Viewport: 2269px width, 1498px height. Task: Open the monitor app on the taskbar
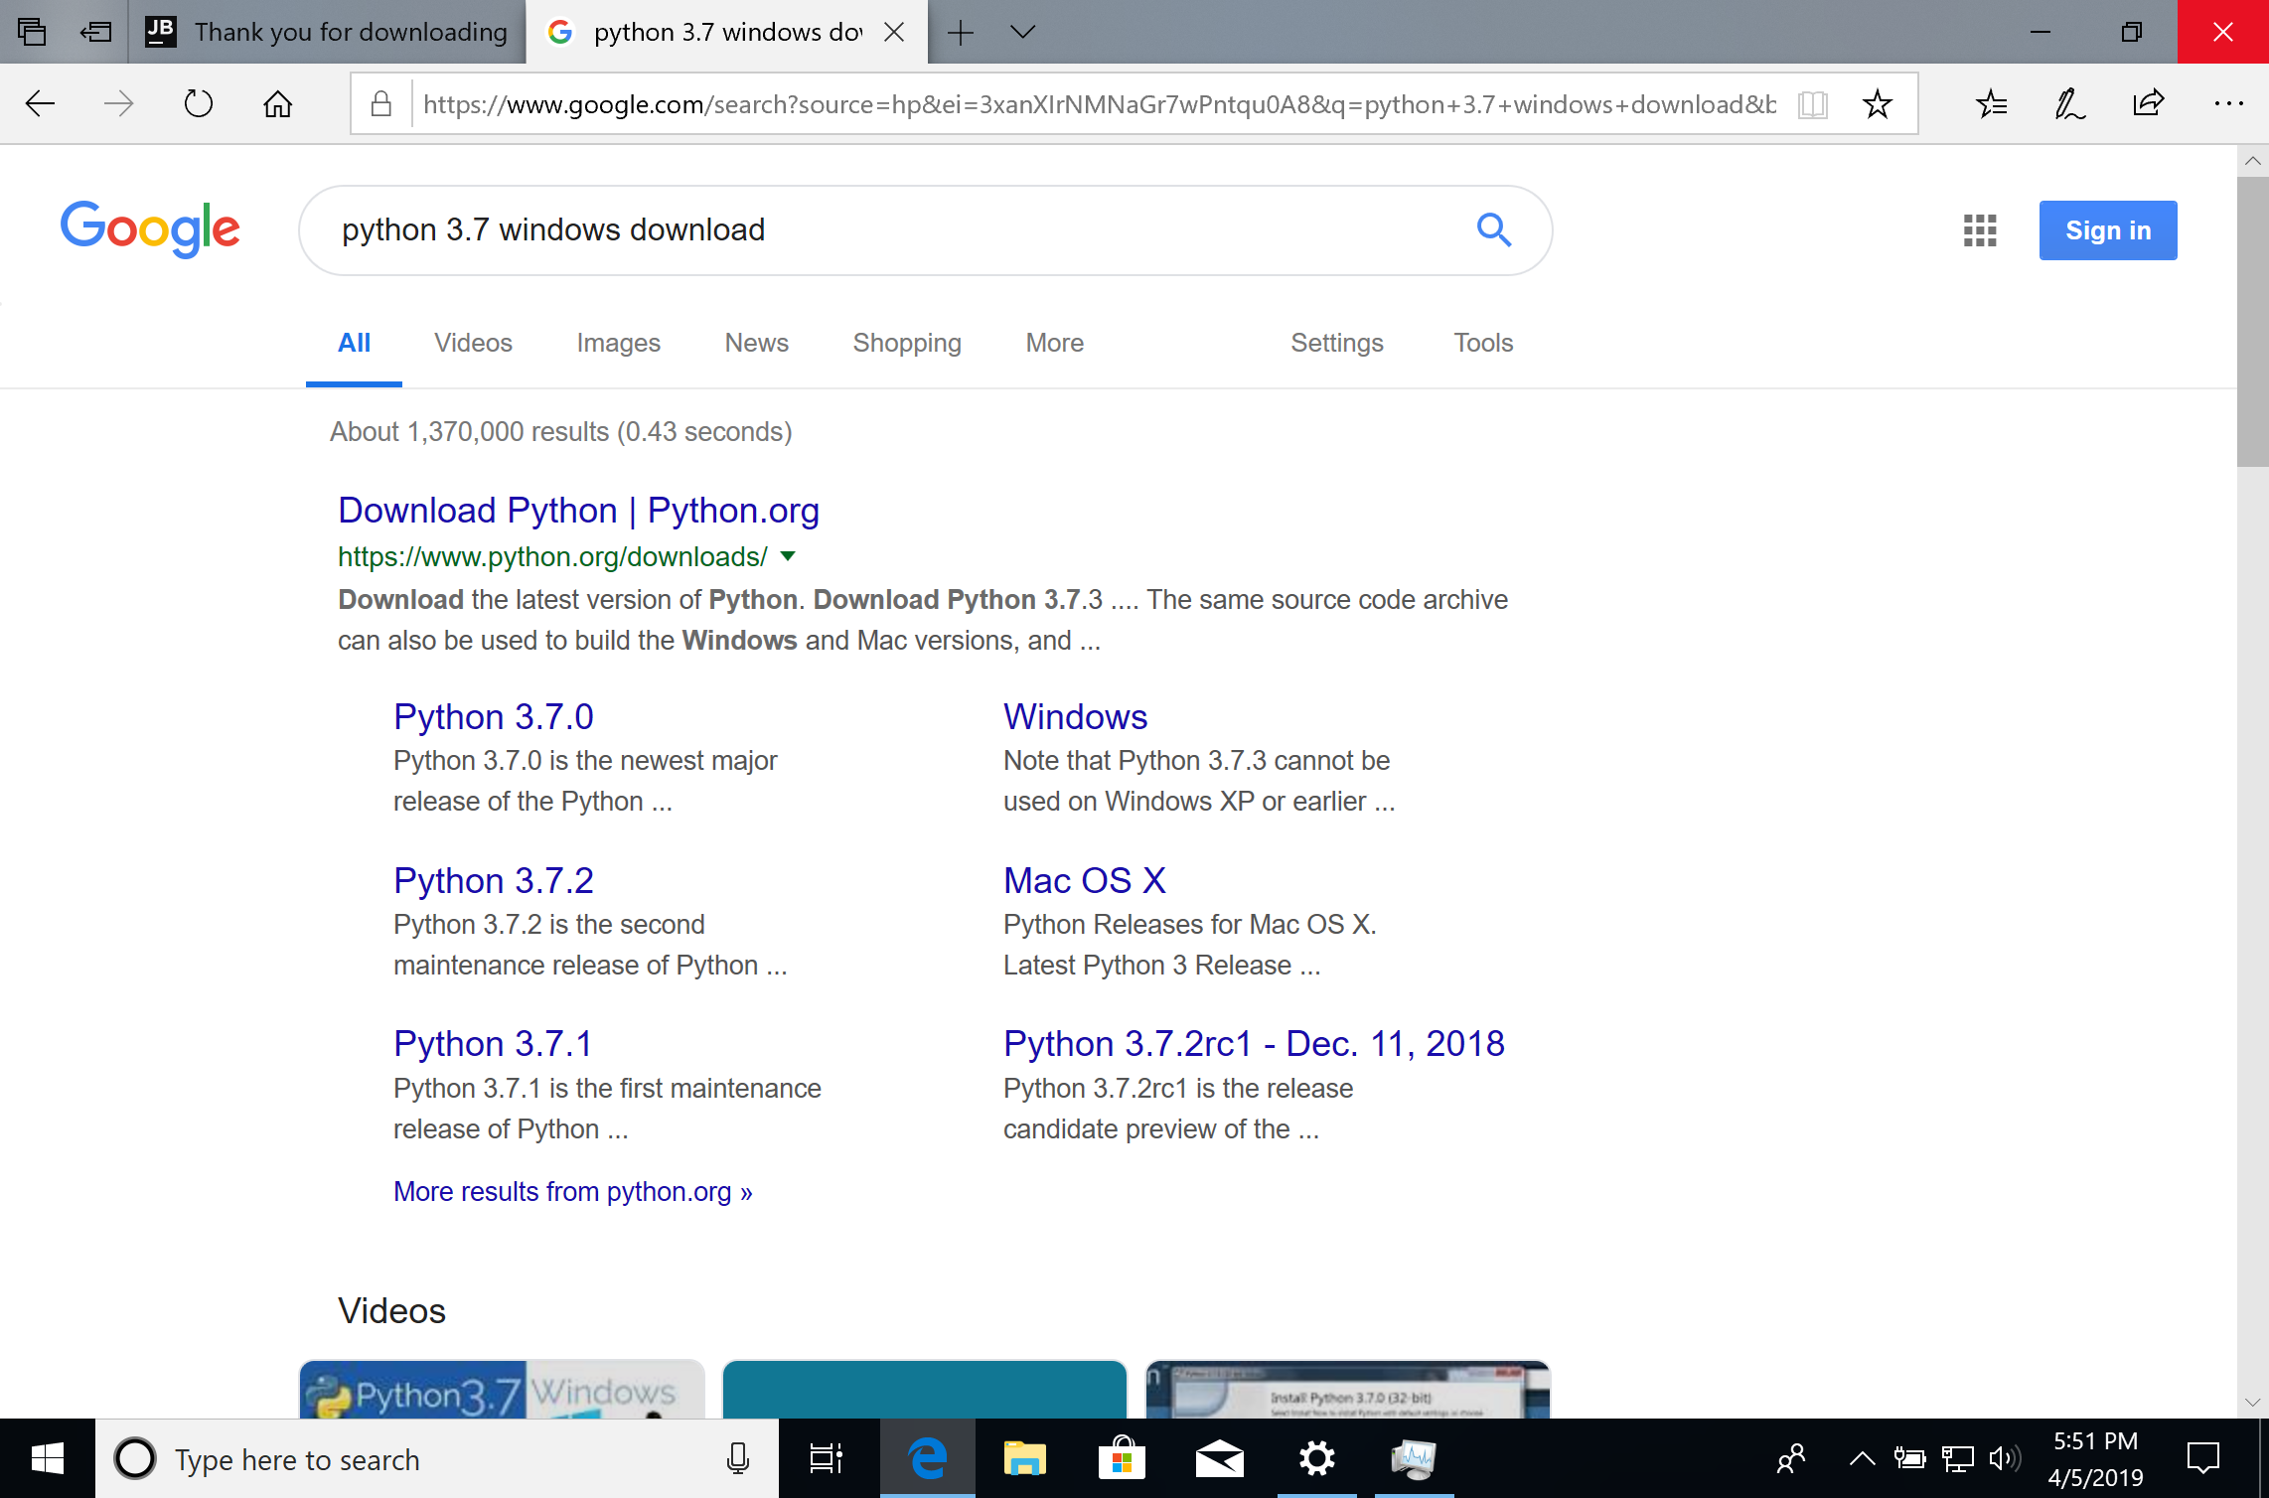point(1414,1458)
